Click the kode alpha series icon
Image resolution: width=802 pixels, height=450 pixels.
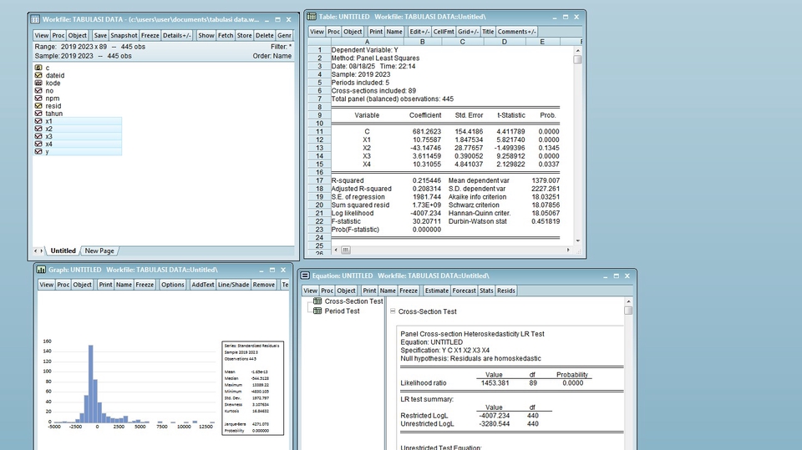coord(38,83)
